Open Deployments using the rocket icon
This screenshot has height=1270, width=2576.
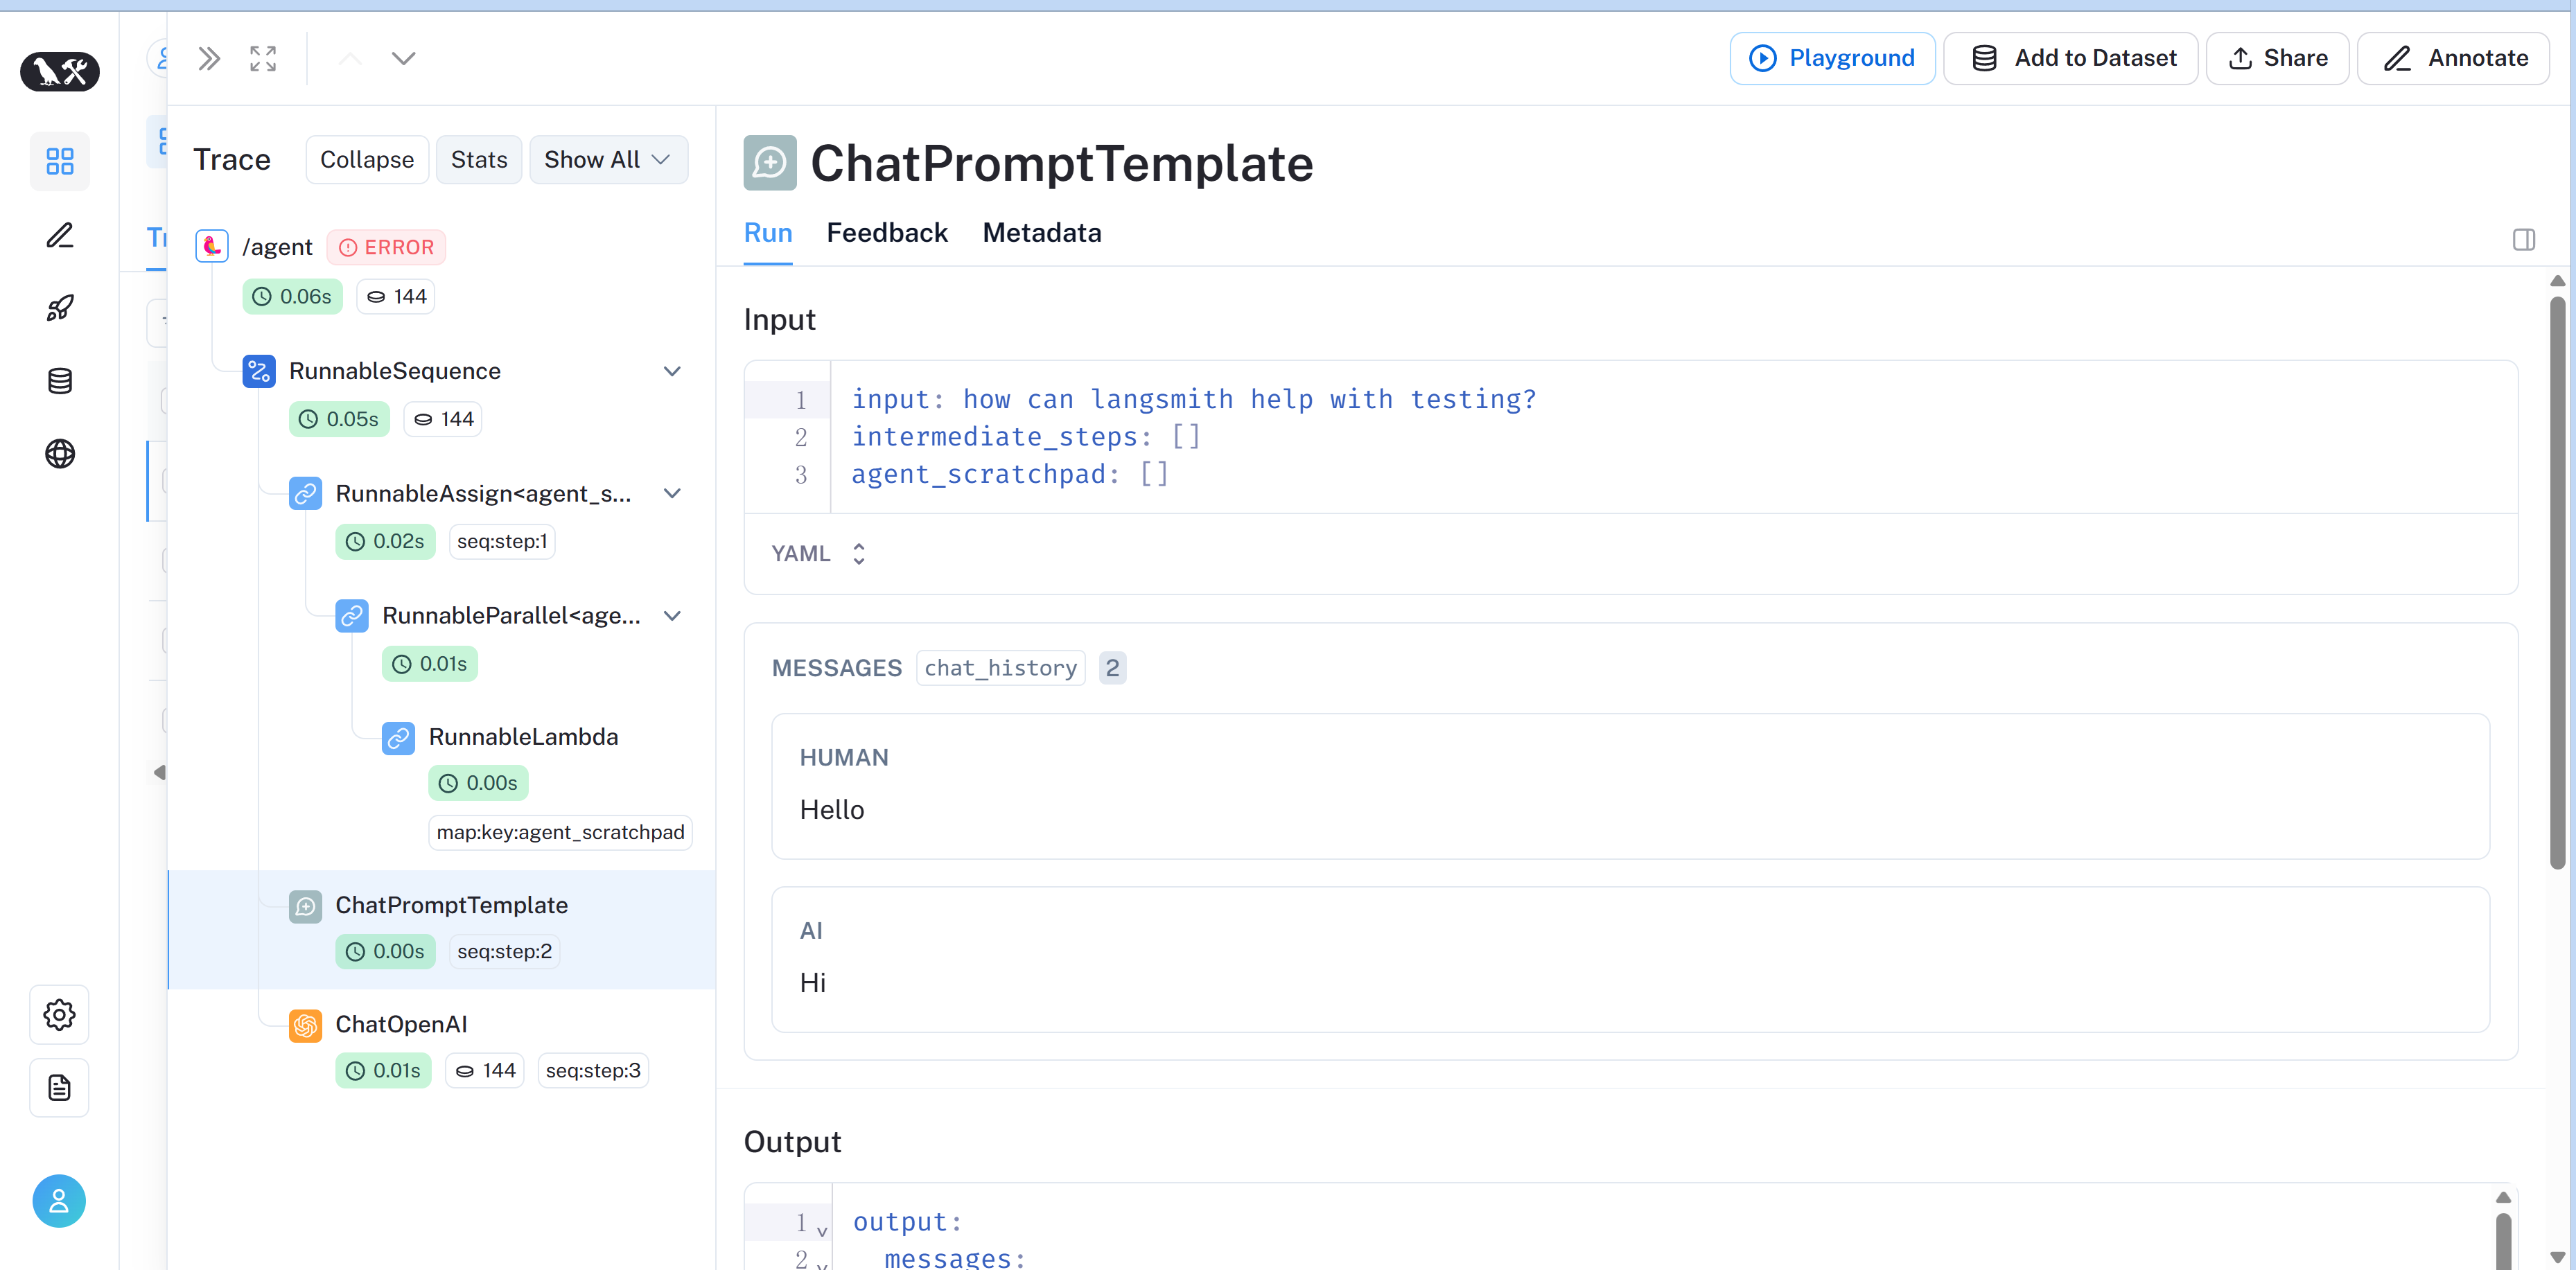(x=59, y=307)
